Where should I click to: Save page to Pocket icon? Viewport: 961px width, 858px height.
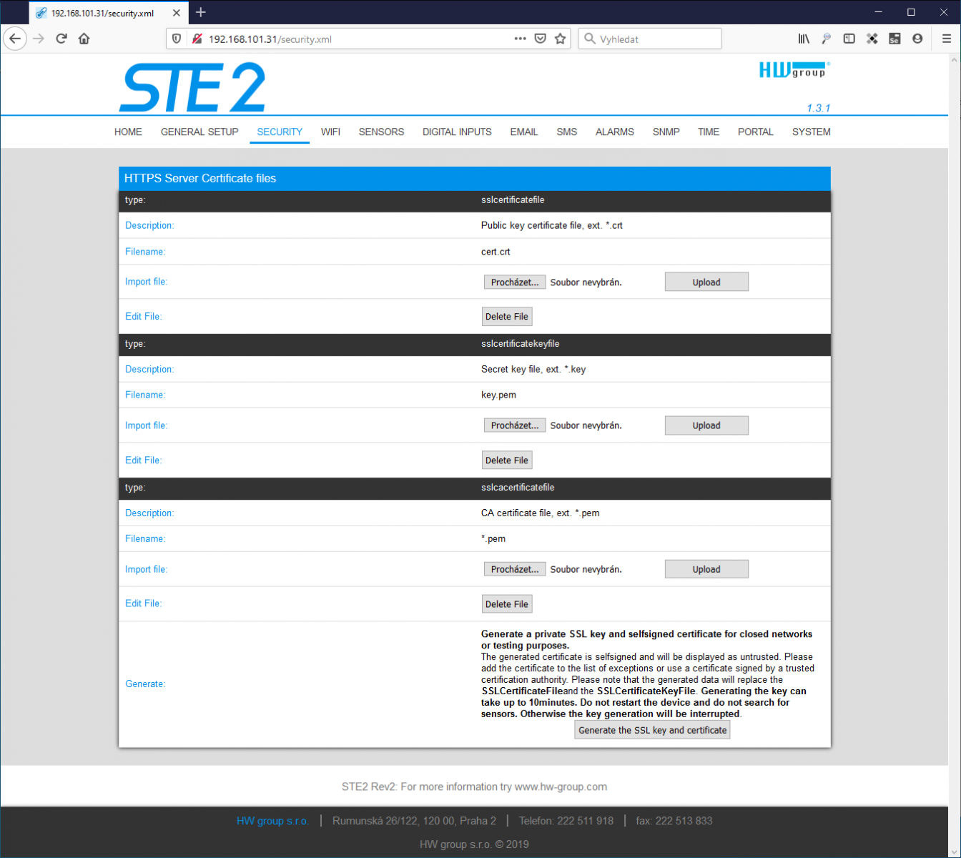pos(541,39)
